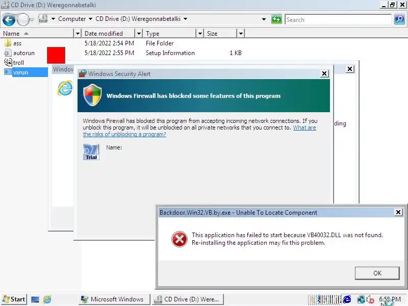Close the Windows Security Alert dialog
The width and height of the screenshot is (408, 306).
[x=324, y=73]
